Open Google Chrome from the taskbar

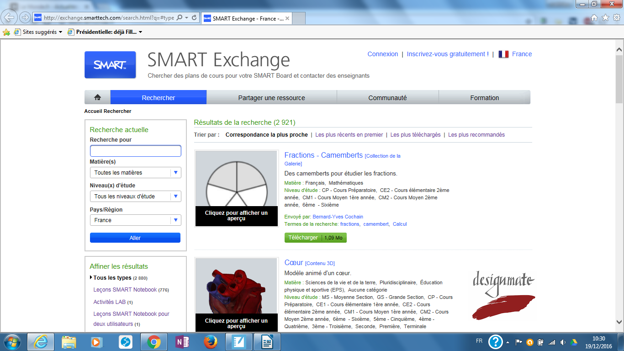(x=153, y=341)
